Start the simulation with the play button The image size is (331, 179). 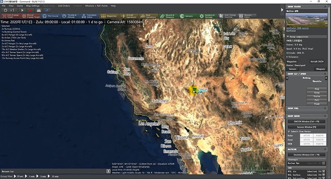pos(22,10)
